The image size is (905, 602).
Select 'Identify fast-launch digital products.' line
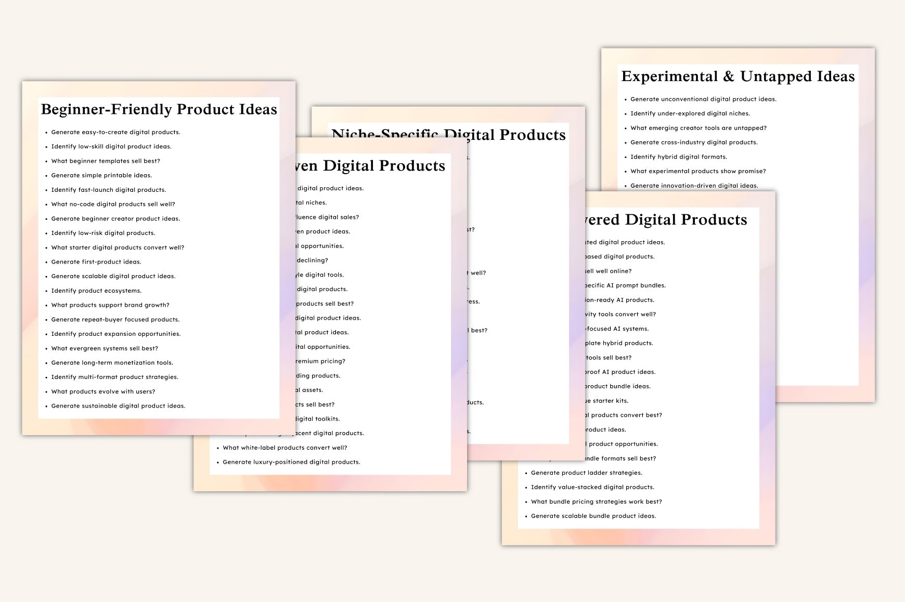pyautogui.click(x=109, y=190)
